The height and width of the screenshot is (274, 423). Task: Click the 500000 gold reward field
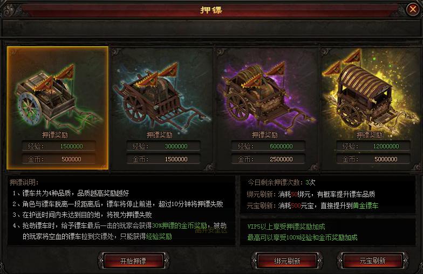(59, 159)
